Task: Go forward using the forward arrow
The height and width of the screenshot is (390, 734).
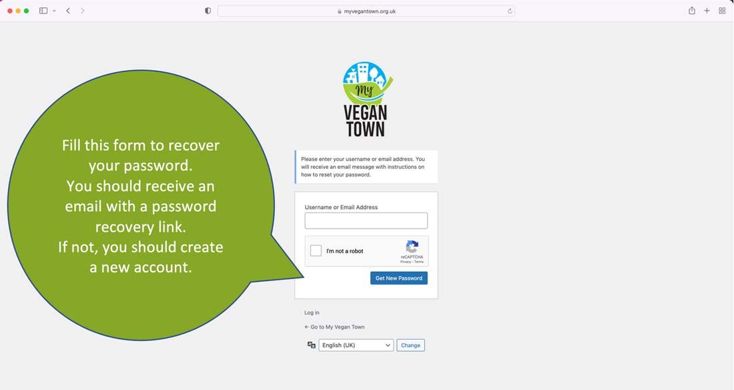Action: [83, 11]
